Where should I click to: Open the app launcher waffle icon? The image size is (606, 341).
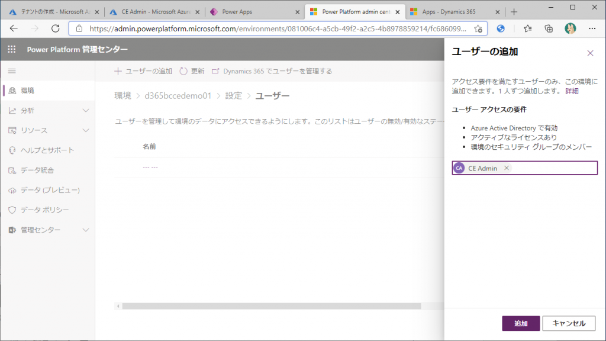tap(12, 50)
